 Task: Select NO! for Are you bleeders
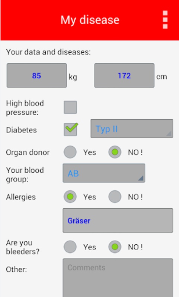pos(115,247)
